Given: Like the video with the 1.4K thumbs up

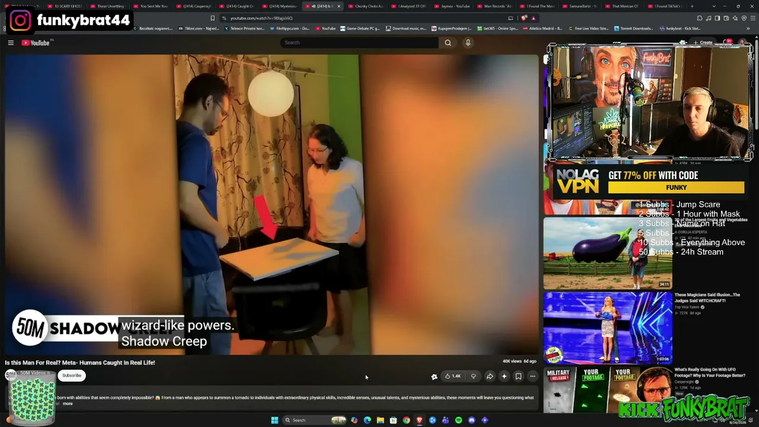Looking at the screenshot, I should tap(453, 376).
